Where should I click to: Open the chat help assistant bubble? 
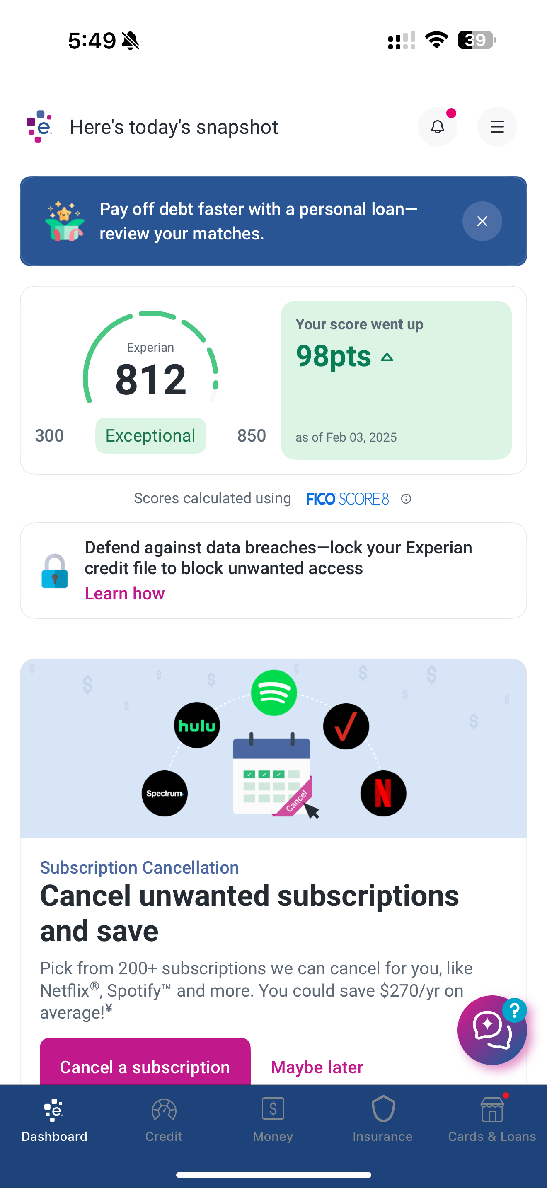tap(491, 1029)
